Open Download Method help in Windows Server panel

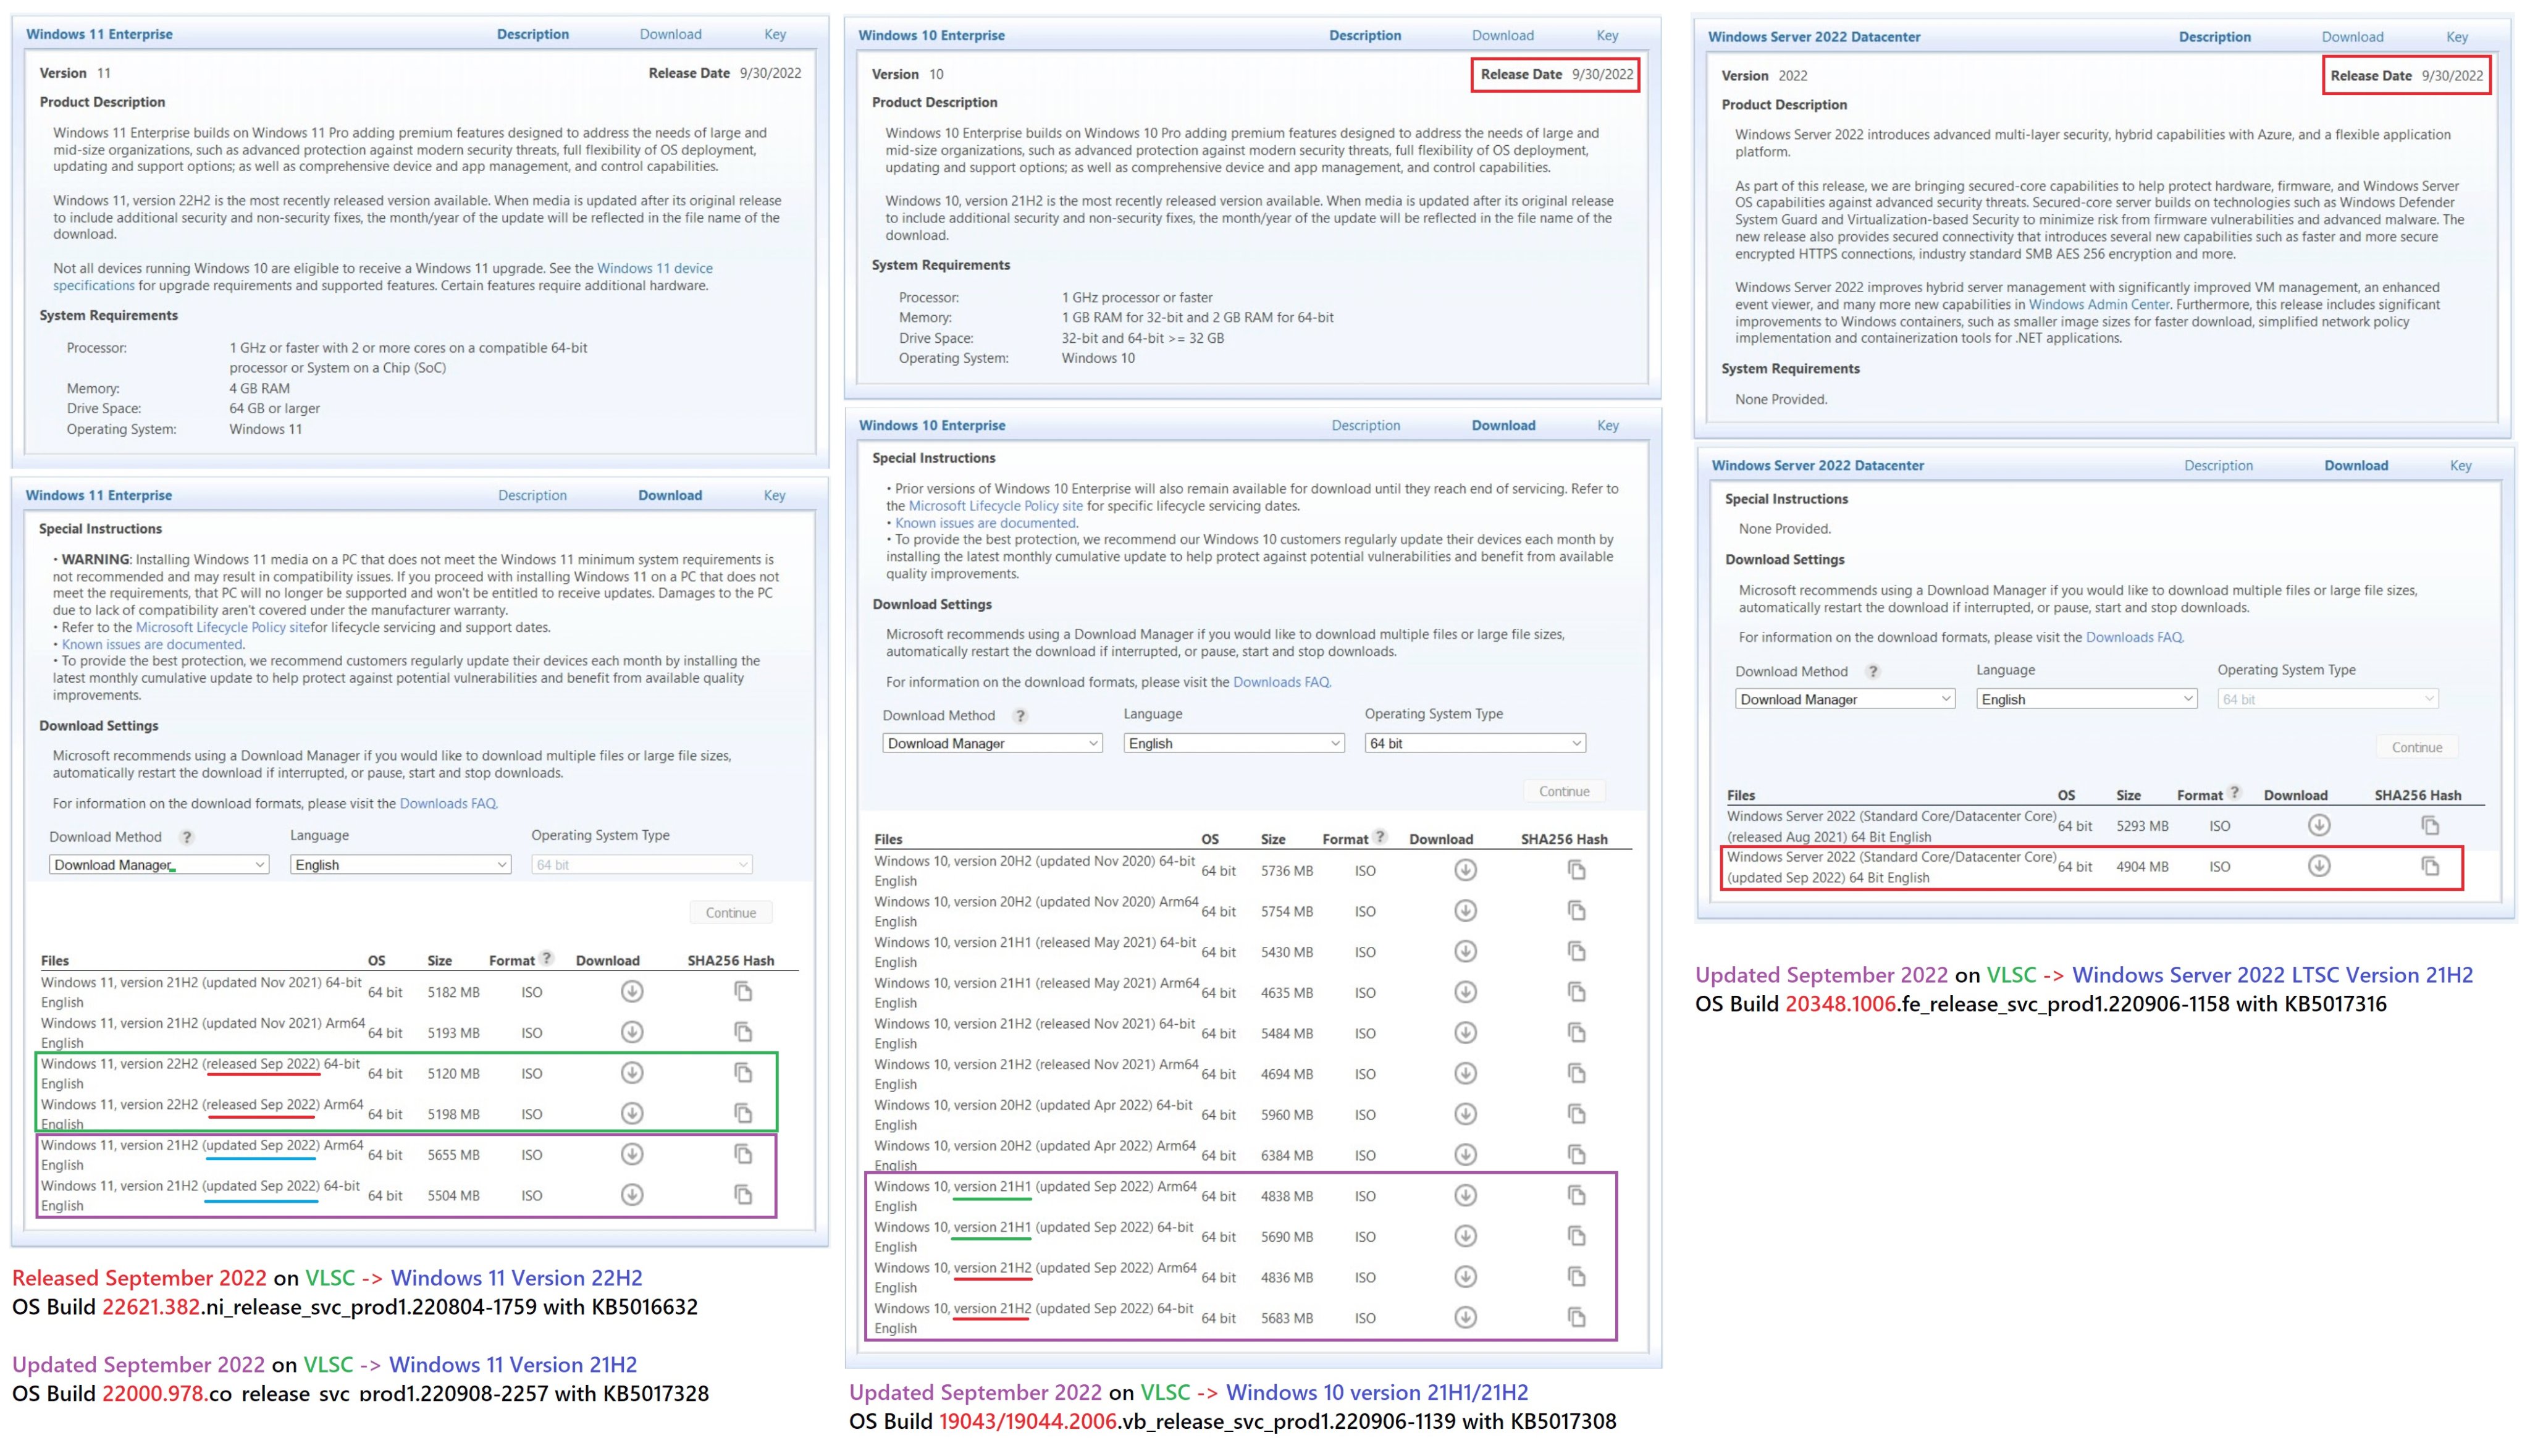1873,672
